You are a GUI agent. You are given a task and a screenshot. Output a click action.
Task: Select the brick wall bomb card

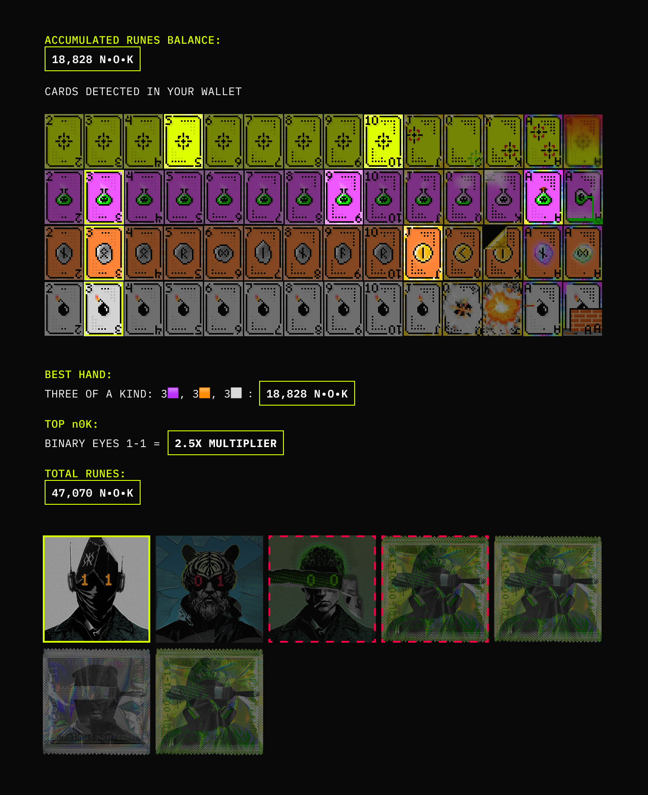click(x=583, y=309)
